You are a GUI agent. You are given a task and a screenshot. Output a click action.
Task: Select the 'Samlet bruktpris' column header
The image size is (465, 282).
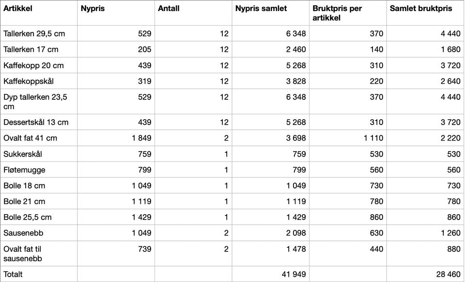click(x=421, y=9)
